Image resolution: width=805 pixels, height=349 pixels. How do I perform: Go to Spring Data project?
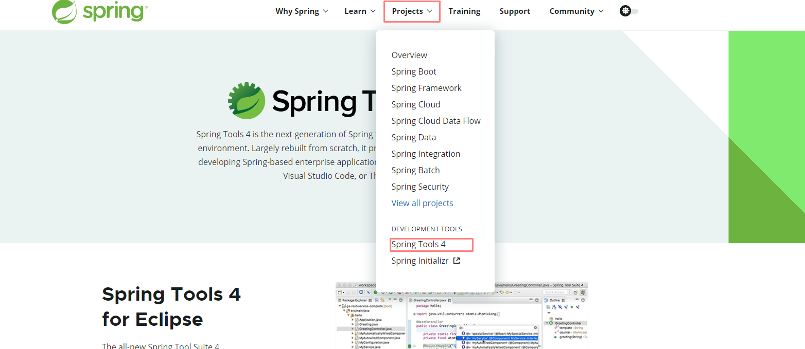point(413,137)
